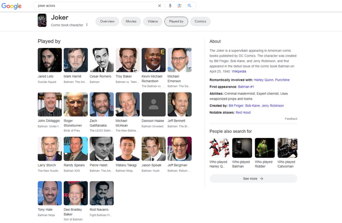Screen dimensions: 342x223
Task: Follow the Harley Quinn link
Action: pyautogui.click(x=264, y=80)
